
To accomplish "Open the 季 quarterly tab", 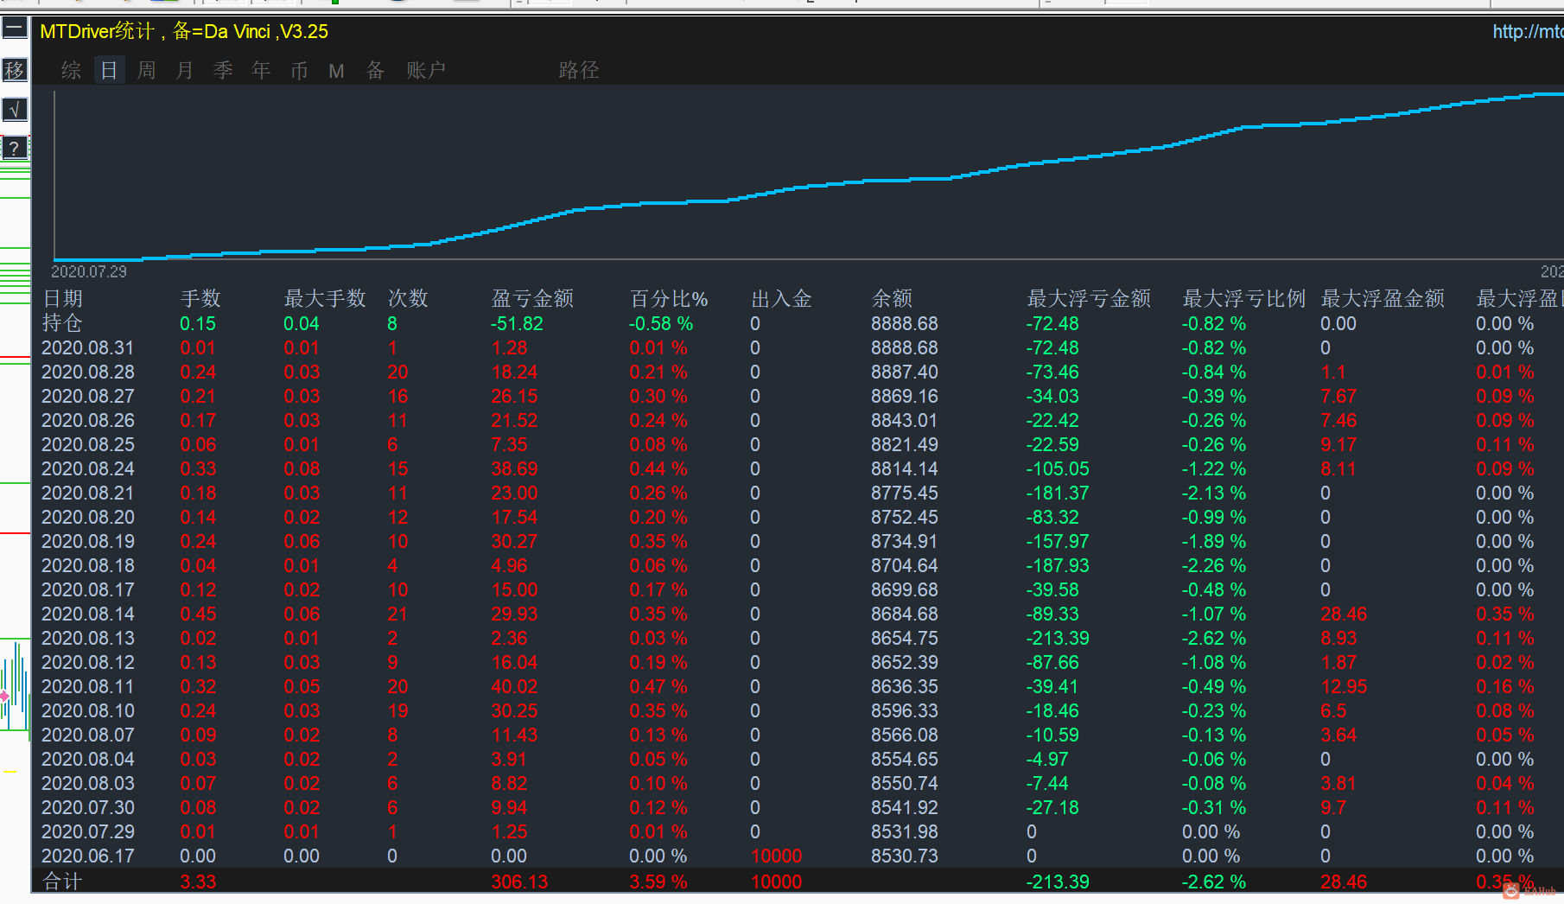I will [223, 70].
